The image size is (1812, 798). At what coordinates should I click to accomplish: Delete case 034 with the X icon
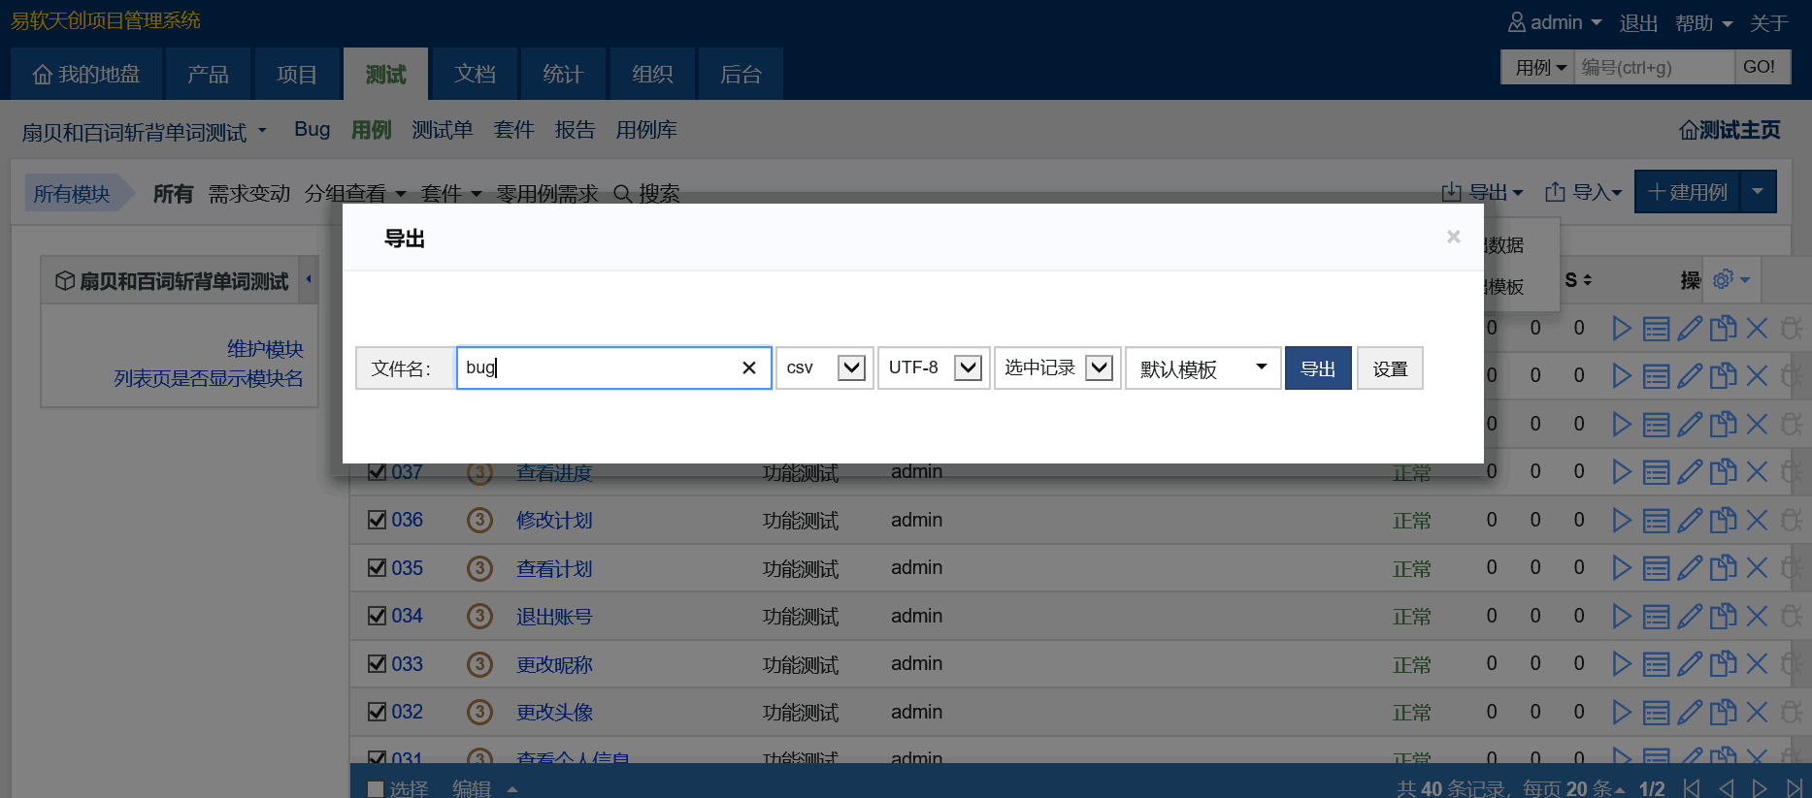(1757, 617)
